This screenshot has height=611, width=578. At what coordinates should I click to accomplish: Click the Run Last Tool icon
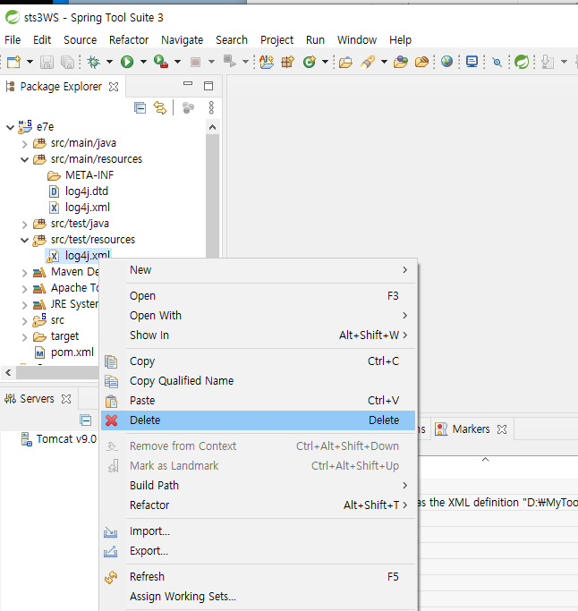point(160,62)
